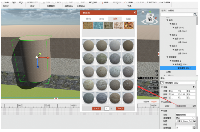Click the 颜色 color swatch field
Screen dimensions: 200x132
coord(186,124)
